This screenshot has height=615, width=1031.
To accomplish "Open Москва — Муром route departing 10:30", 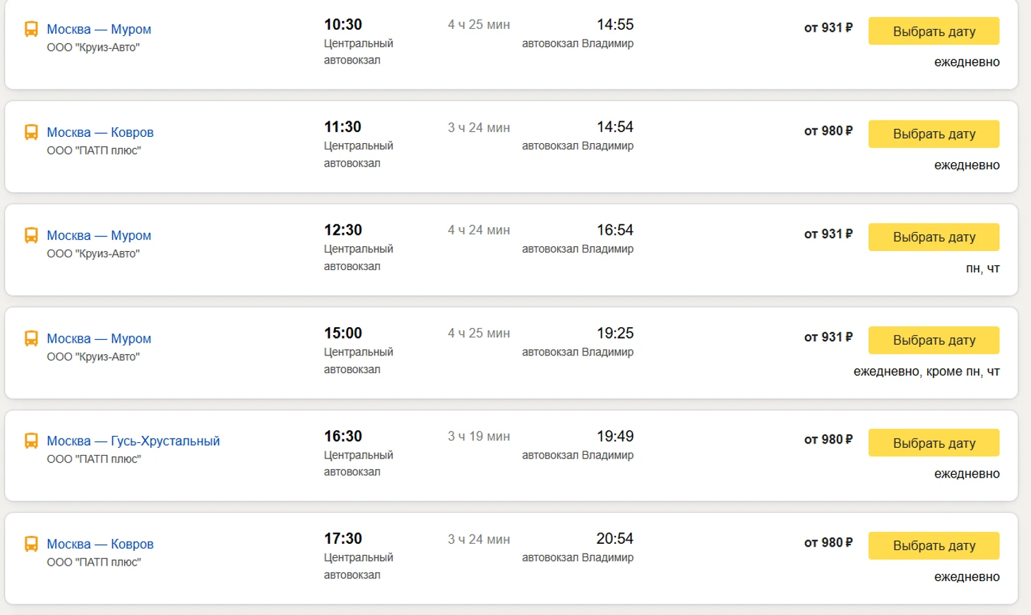I will (99, 29).
